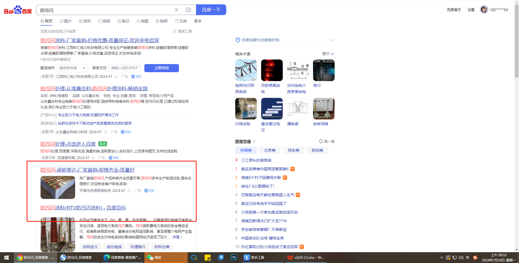Toggle the 中 input language indicator
Viewport: 519px width, 263px height.
468,258
